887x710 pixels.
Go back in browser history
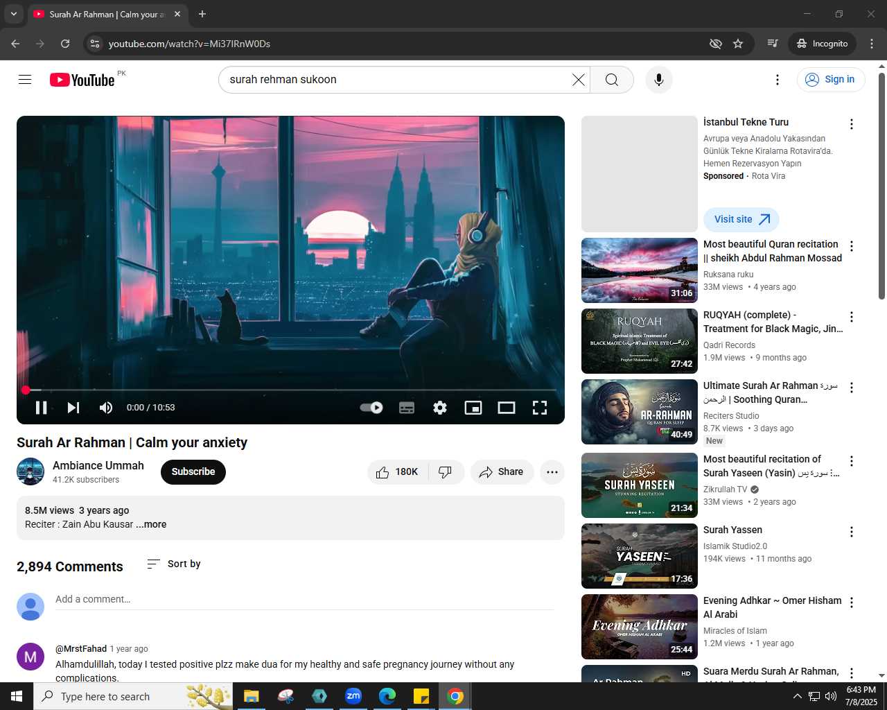pyautogui.click(x=15, y=44)
